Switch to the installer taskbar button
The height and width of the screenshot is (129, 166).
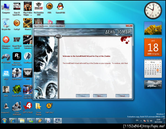(58, 121)
